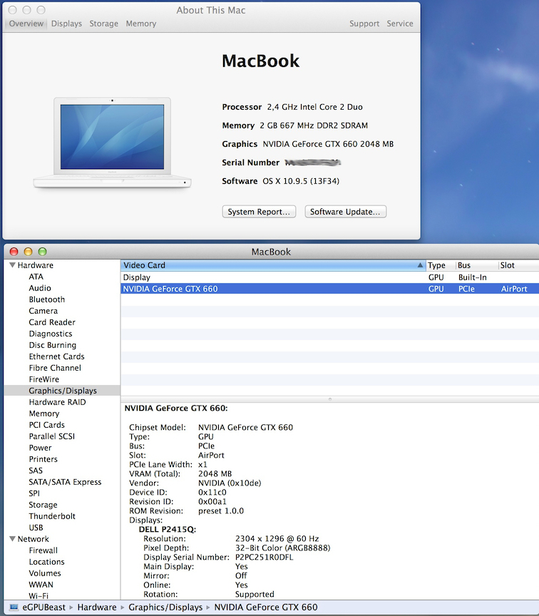Viewport: 539px width, 616px height.
Task: Zoom the MacBook System Report window
Action: point(42,252)
